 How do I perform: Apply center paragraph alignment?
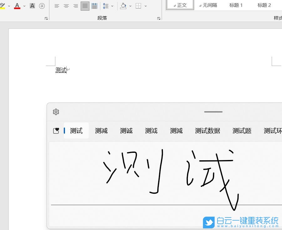(66, 6)
